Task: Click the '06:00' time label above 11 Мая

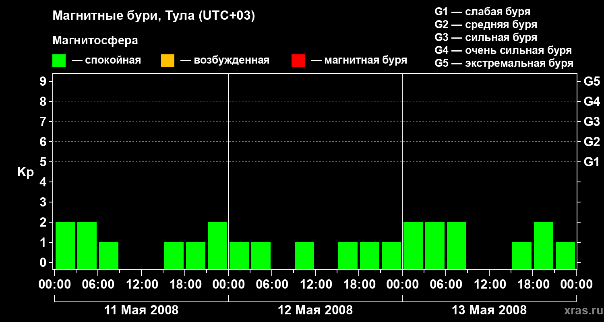Action: [x=98, y=285]
